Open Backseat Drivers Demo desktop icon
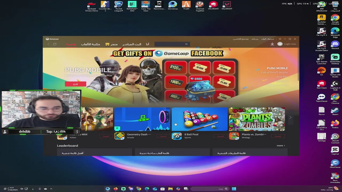The height and width of the screenshot is (192, 342). click(x=91, y=6)
